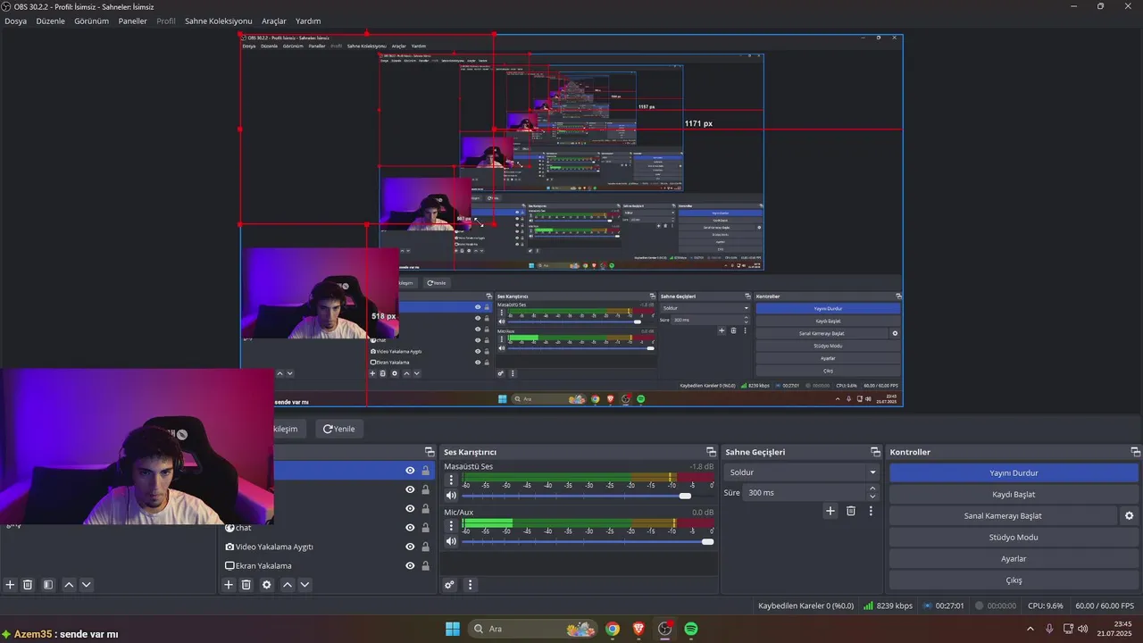This screenshot has height=643, width=1143.
Task: Open advanced audio properties gear icon
Action: 449,585
